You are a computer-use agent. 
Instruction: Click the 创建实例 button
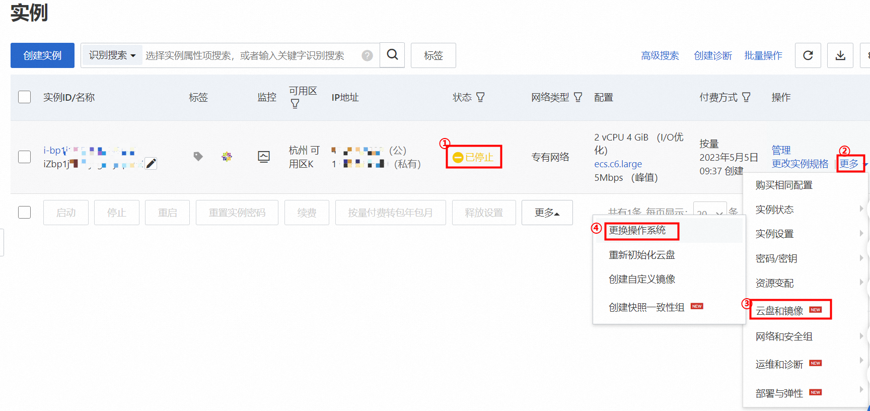42,55
